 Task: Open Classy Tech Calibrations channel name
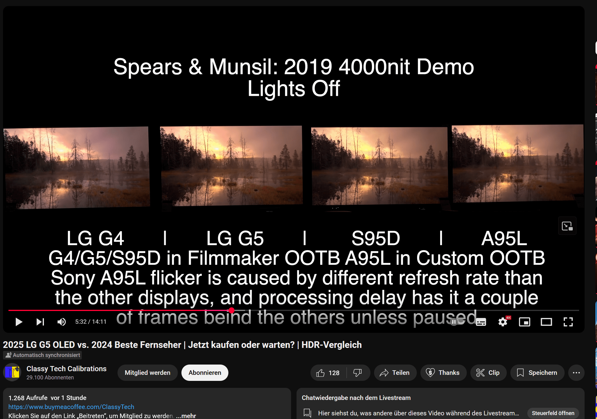tap(66, 369)
